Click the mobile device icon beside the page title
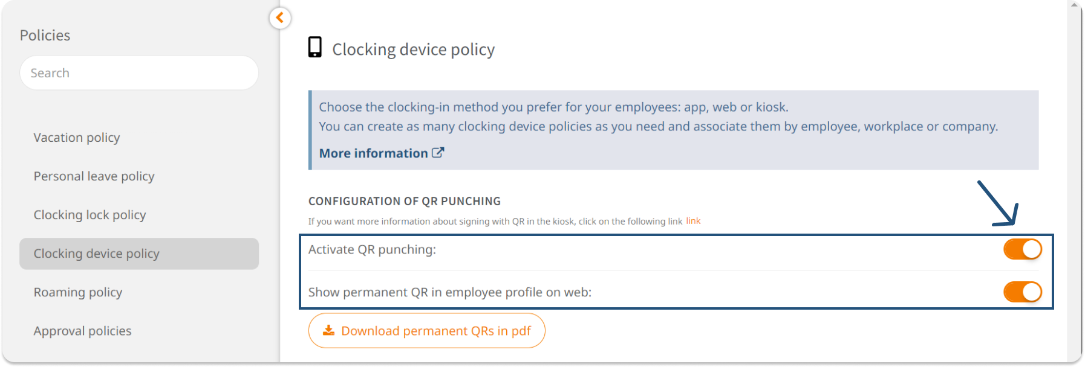 [315, 47]
